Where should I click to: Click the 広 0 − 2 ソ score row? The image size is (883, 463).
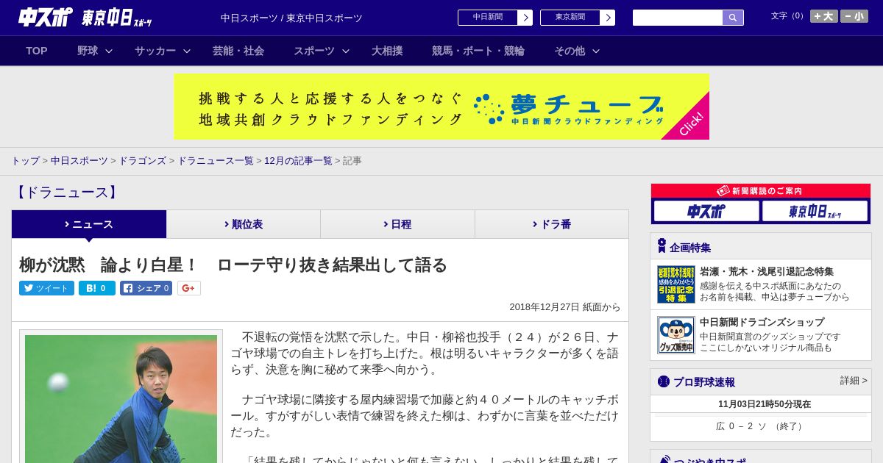[761, 426]
